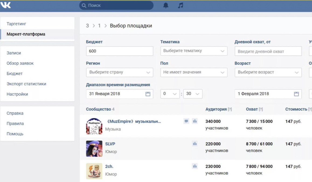Focus the Поиск search field

[x=116, y=5]
